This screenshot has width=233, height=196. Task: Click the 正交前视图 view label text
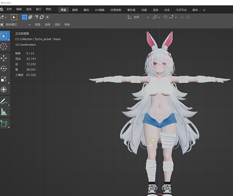pyautogui.click(x=22, y=34)
